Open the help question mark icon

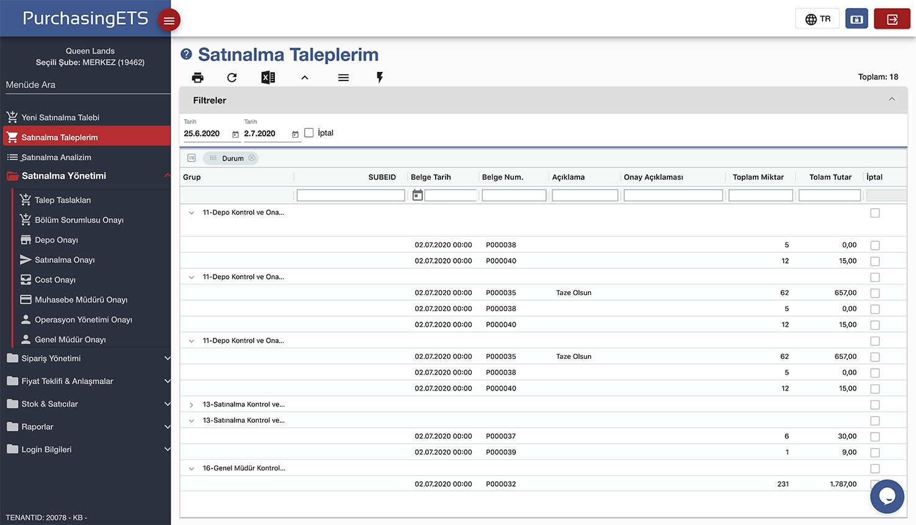click(x=186, y=55)
